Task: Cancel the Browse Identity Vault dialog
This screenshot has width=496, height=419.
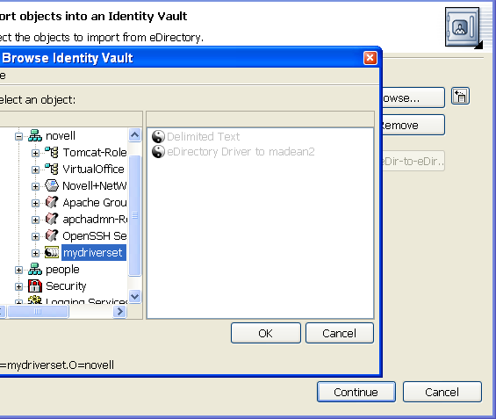Action: pyautogui.click(x=340, y=333)
